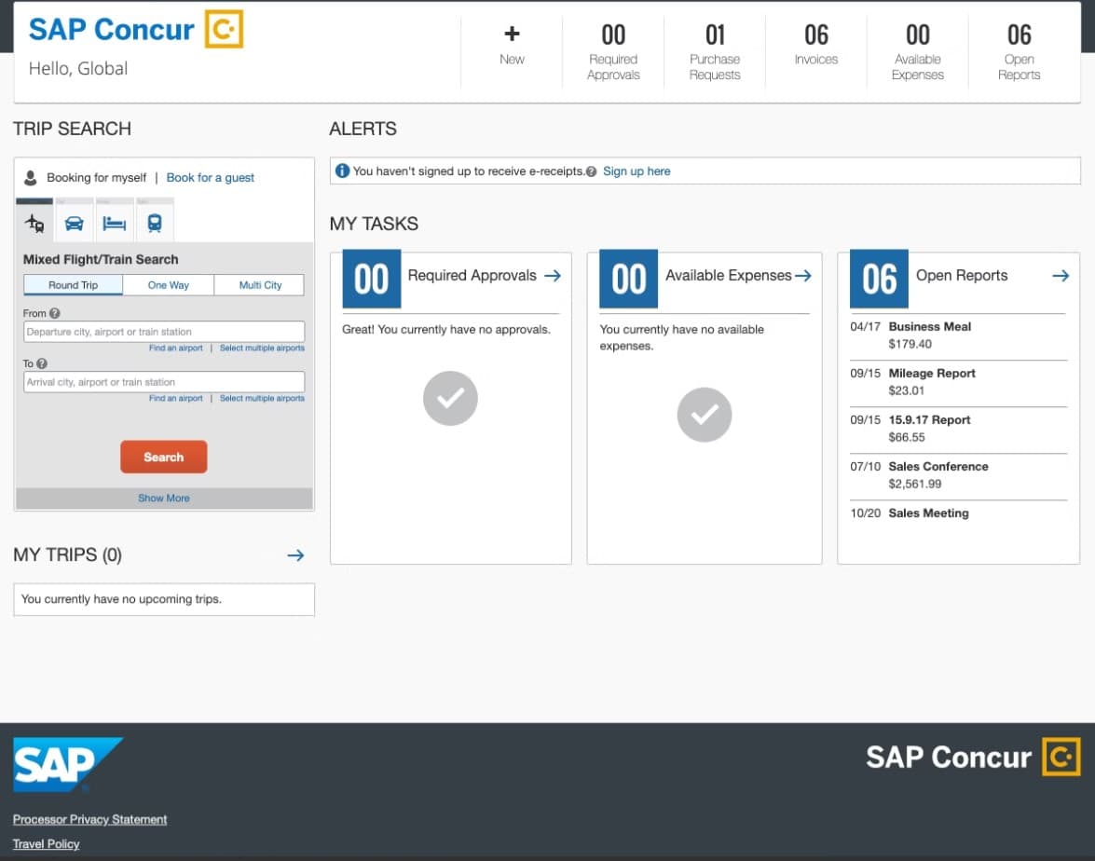Click the help icon next to From
Screen dimensions: 1095x861
[x=55, y=314]
